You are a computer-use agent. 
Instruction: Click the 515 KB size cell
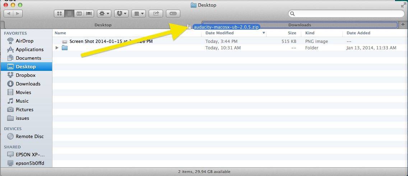pos(289,41)
